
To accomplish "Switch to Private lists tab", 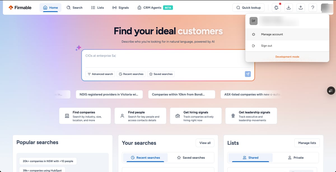I will tap(296, 158).
